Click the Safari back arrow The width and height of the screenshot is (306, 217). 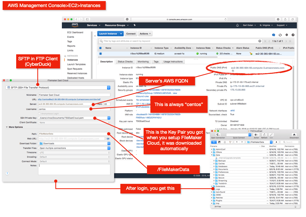[x=76, y=19]
